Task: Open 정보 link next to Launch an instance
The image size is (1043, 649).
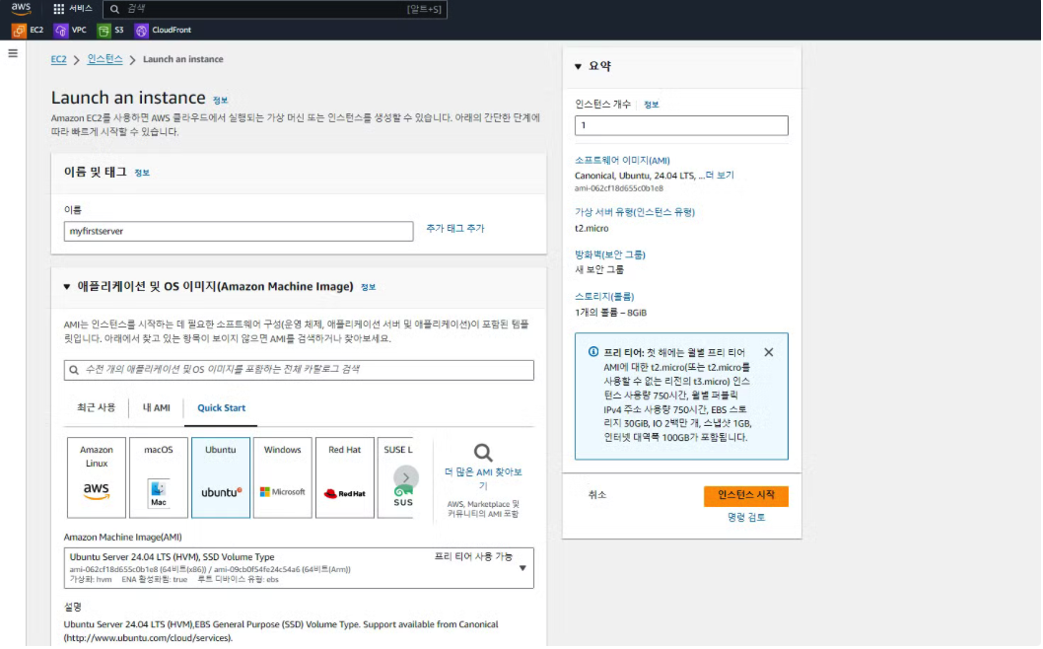Action: tap(220, 101)
